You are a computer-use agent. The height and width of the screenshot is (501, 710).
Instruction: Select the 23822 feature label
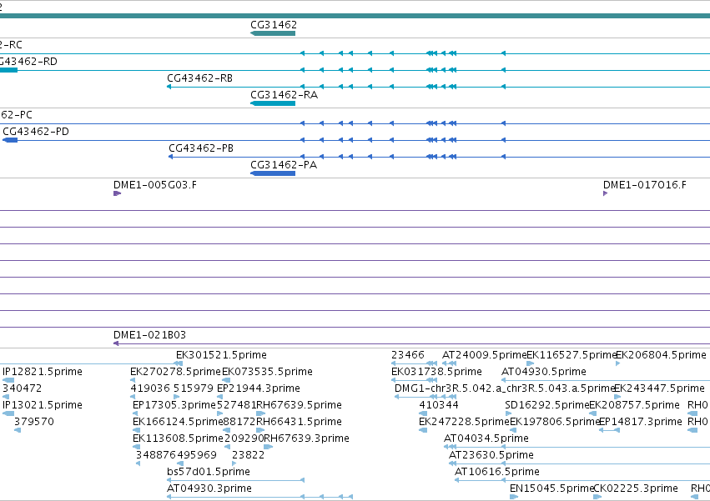point(248,455)
